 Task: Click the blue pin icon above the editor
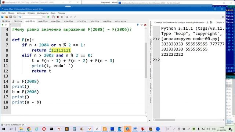(x=138, y=25)
